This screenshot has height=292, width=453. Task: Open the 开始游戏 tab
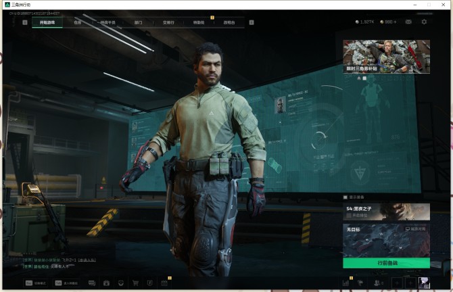click(47, 22)
